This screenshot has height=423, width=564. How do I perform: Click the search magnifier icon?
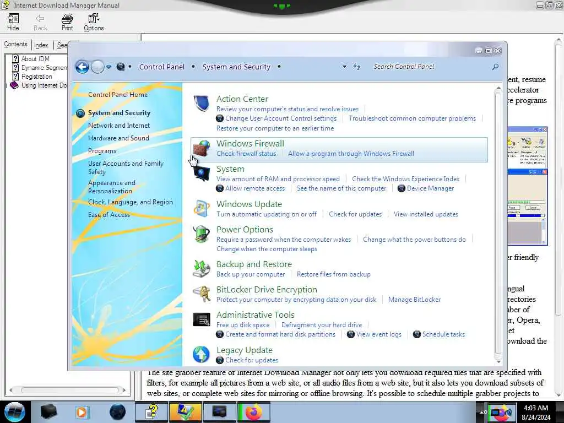(x=495, y=67)
